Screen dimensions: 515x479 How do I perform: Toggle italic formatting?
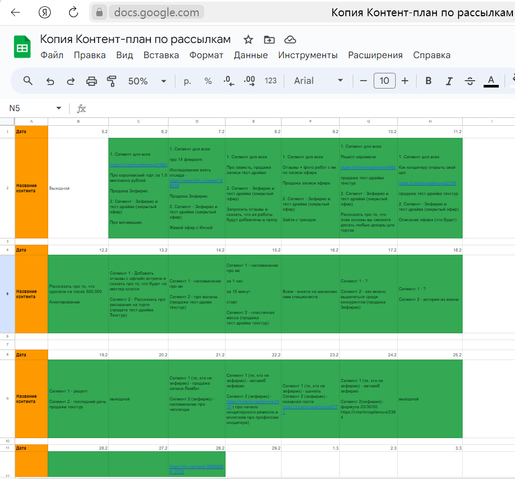(449, 81)
